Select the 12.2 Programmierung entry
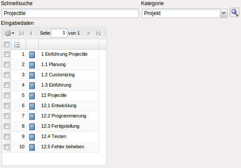This screenshot has width=241, height=168. click(63, 116)
